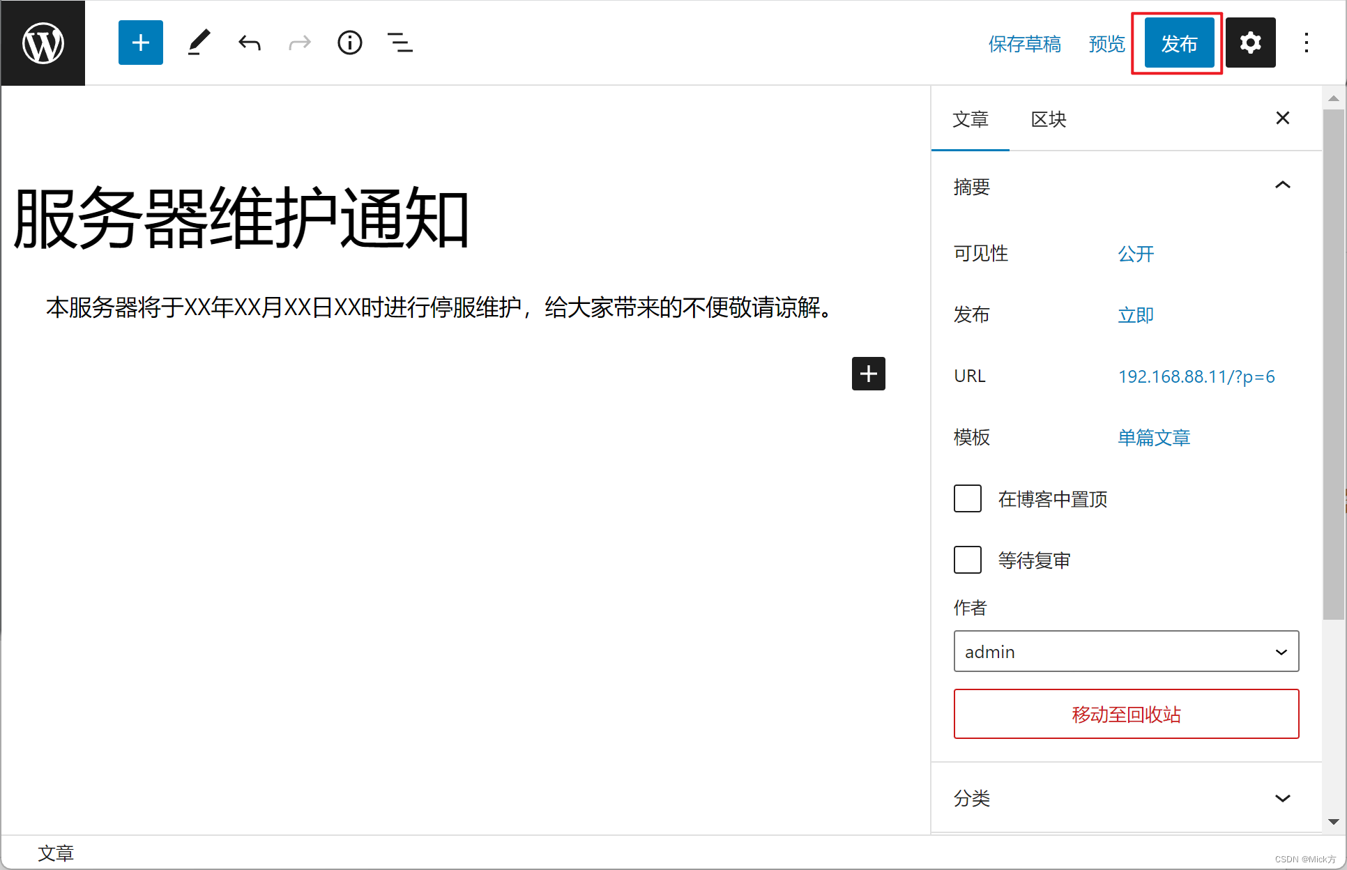Screen dimensions: 1347x870
Task: Enable the 在博客中置顶 checkbox
Action: pyautogui.click(x=968, y=498)
